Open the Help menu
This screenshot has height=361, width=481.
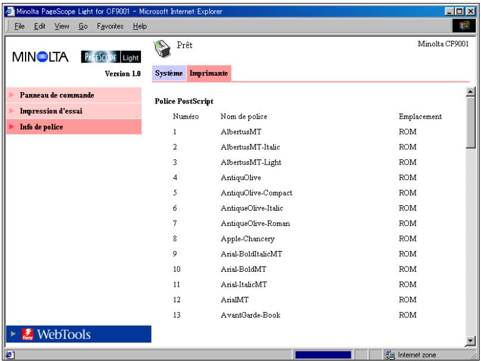point(140,26)
